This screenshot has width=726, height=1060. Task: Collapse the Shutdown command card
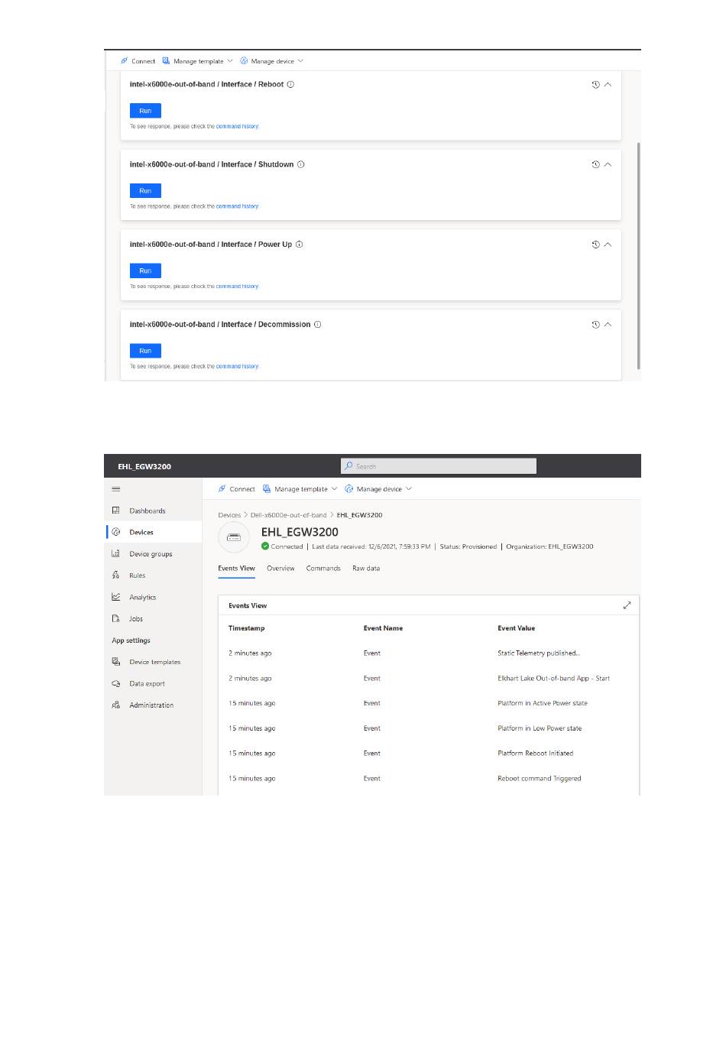click(x=608, y=164)
